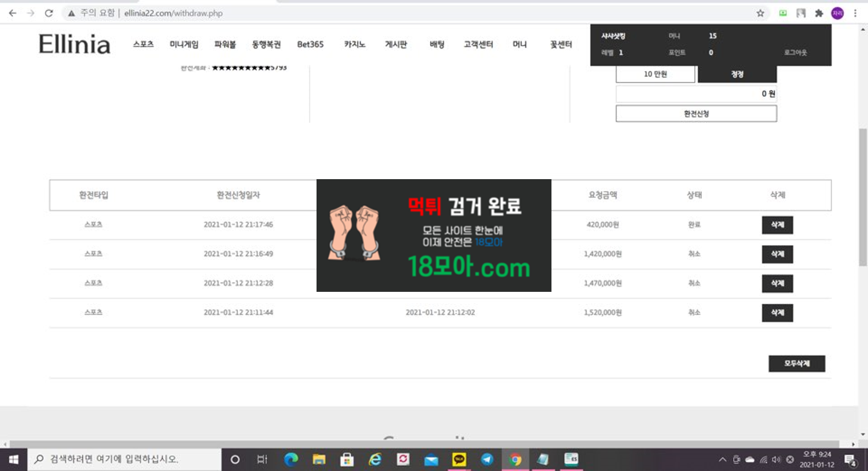Click the Cortana circle on the taskbar
Image resolution: width=868 pixels, height=471 pixels.
(235, 459)
